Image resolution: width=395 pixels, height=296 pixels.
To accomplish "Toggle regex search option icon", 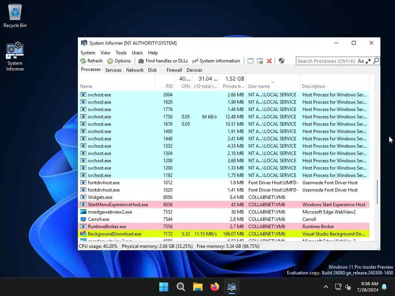I will pos(368,61).
